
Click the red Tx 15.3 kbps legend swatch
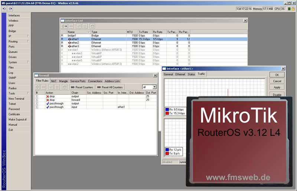[167, 113]
